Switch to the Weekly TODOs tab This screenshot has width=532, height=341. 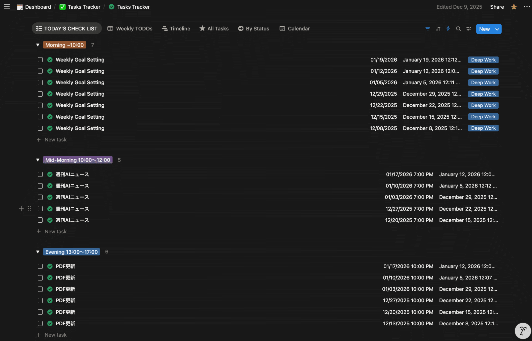(130, 29)
